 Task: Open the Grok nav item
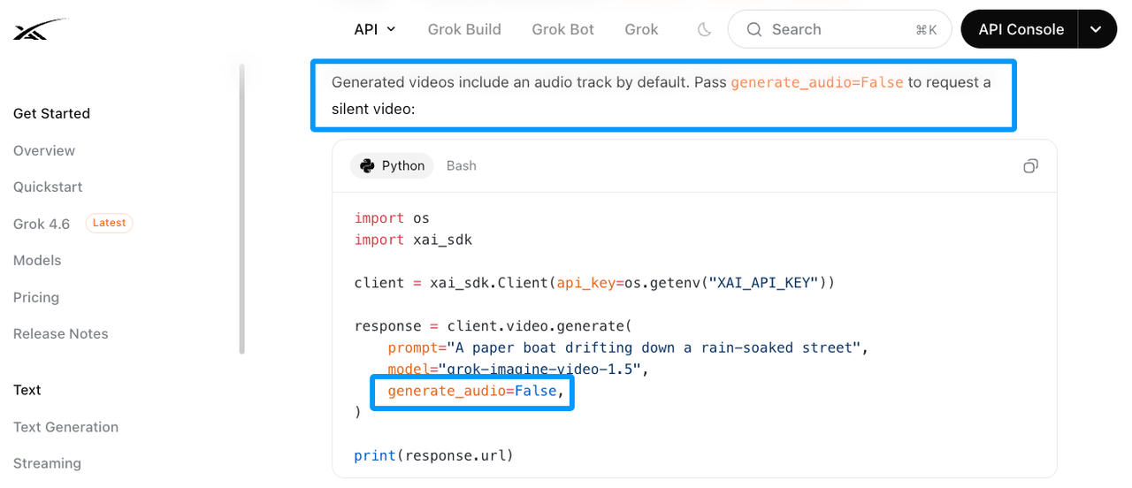(x=641, y=29)
